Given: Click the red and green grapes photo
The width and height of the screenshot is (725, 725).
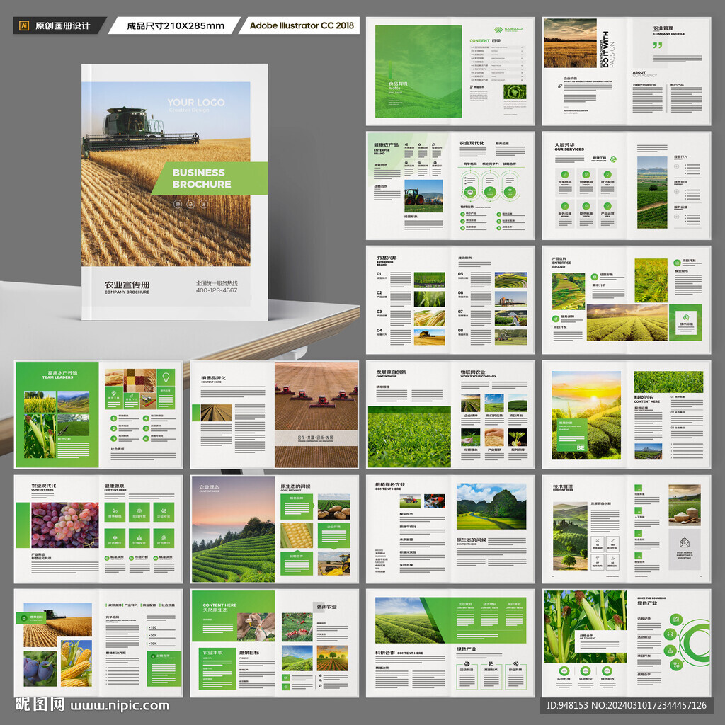Looking at the screenshot, I should [x=64, y=525].
